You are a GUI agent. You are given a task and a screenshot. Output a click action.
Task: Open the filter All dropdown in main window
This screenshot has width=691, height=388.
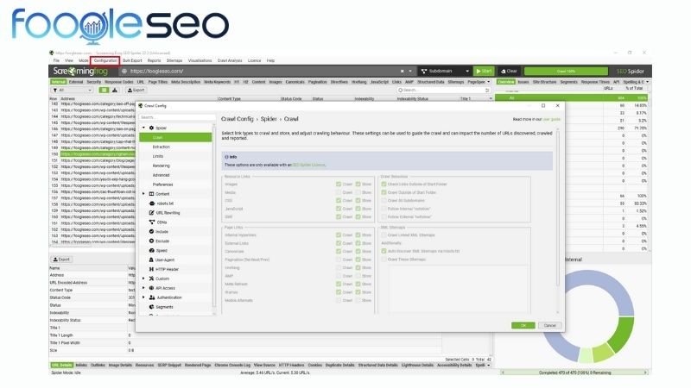point(73,91)
